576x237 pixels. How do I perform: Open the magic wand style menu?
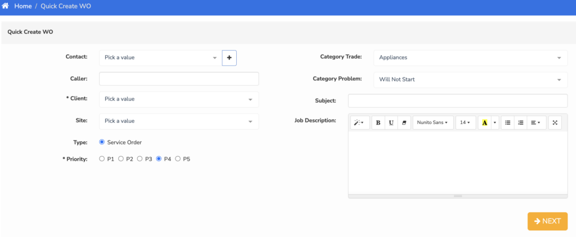coord(359,122)
